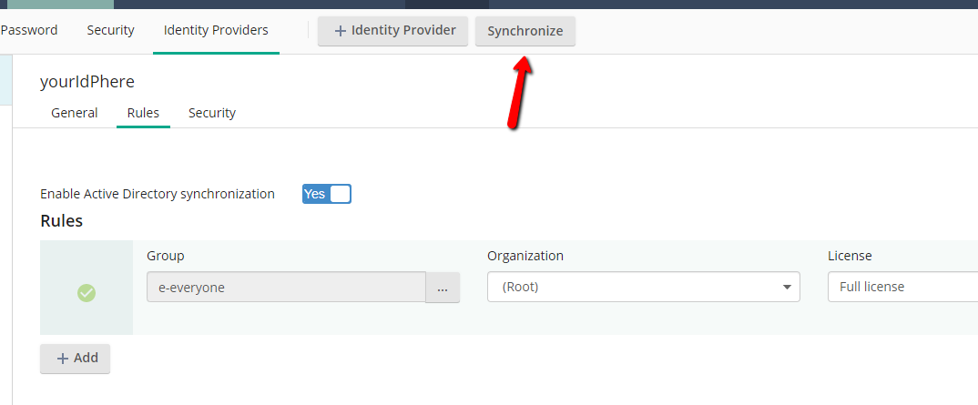Select the Rules sub-tab
978x405 pixels.
click(x=143, y=113)
